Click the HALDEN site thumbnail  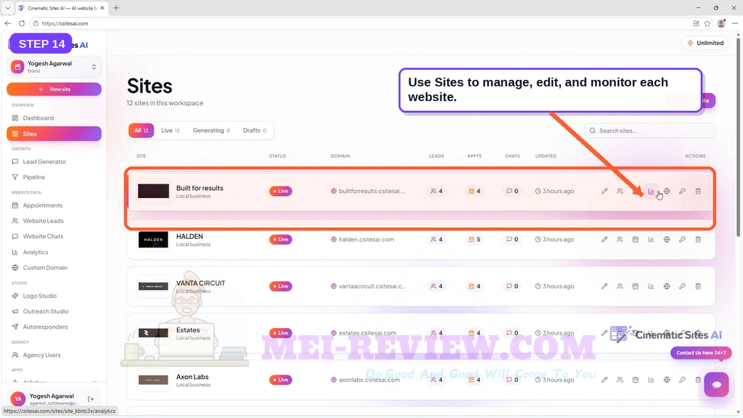(x=153, y=239)
